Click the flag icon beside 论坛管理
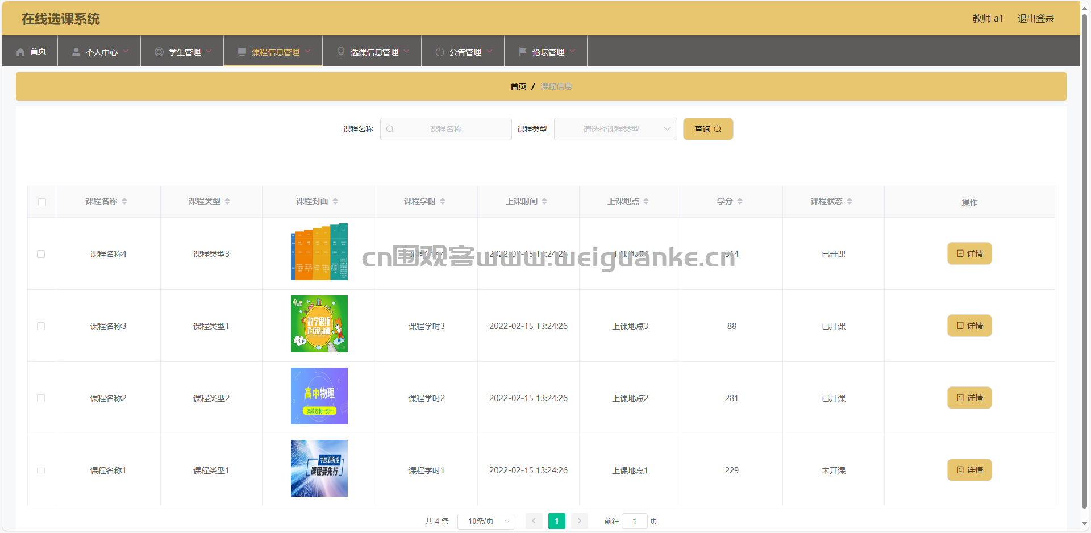Screen dimensions: 1091x533 pos(523,52)
